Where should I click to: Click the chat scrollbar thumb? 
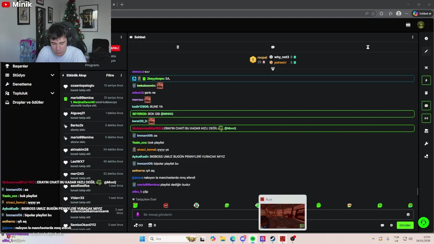[x=417, y=191]
